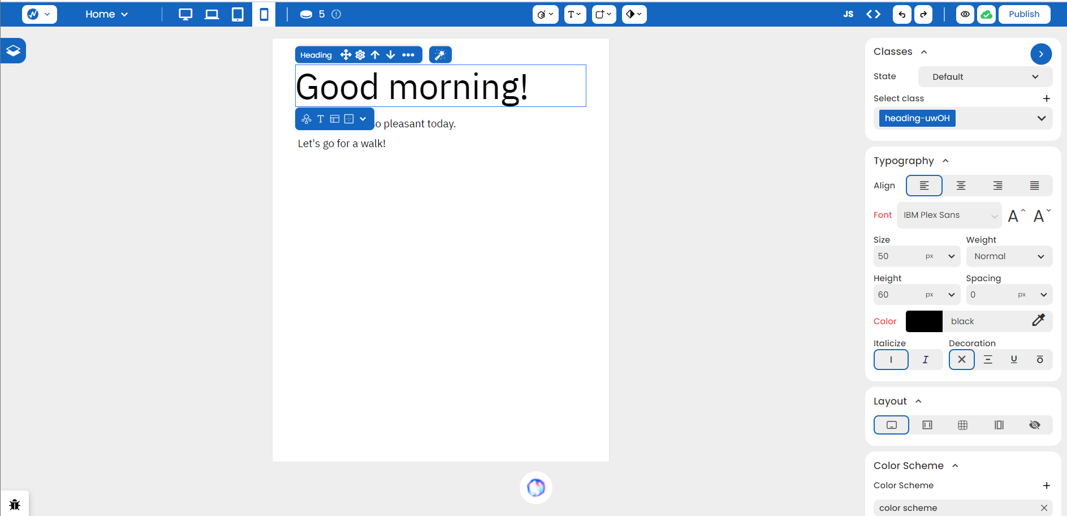Image resolution: width=1067 pixels, height=516 pixels.
Task: Click the line Height 60 field
Action: tap(898, 295)
